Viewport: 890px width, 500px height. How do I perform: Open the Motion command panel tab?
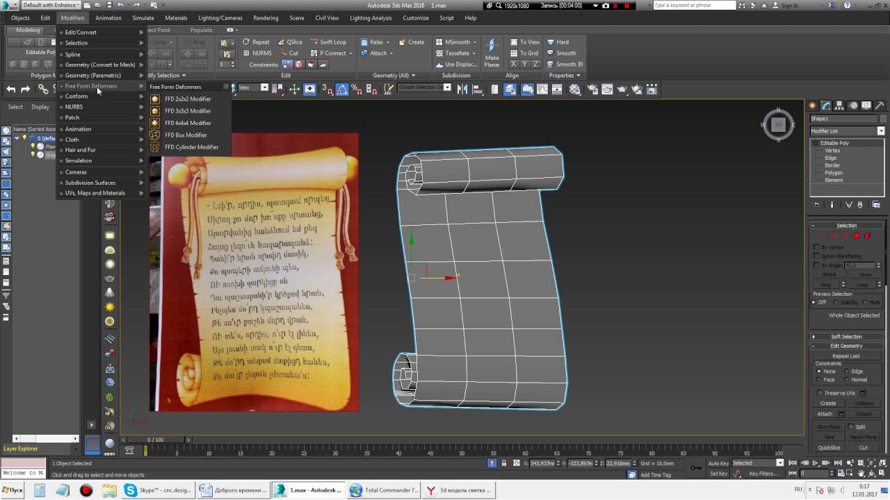[853, 106]
